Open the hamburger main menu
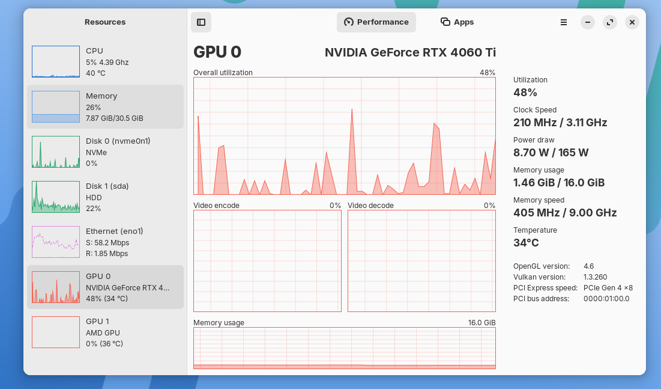 tap(564, 22)
